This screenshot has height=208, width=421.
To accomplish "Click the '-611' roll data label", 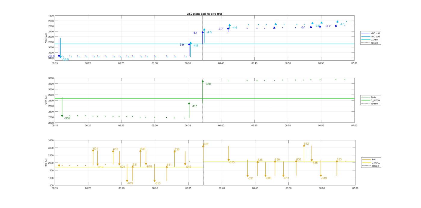I will pyautogui.click(x=286, y=178).
